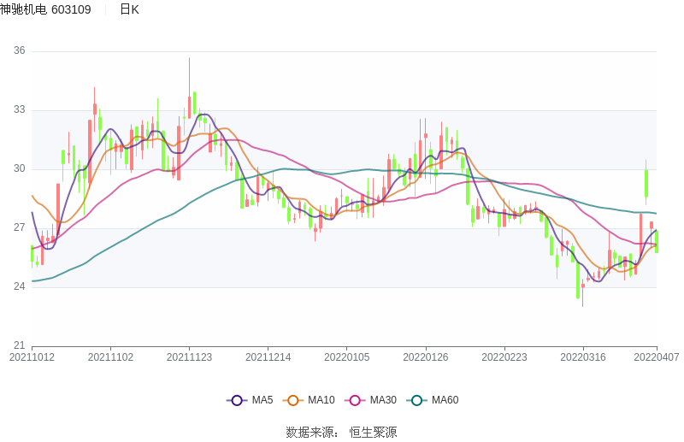The width and height of the screenshot is (684, 442).
Task: Hide the MA60 teal legend marker
Action: 417,400
